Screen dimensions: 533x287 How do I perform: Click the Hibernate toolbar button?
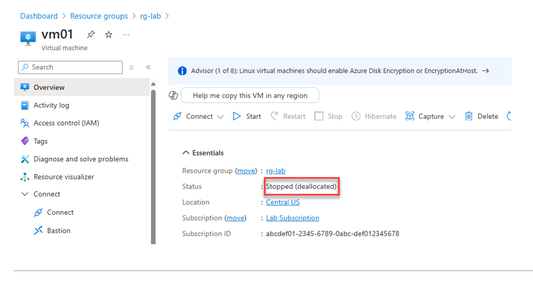pyautogui.click(x=374, y=116)
